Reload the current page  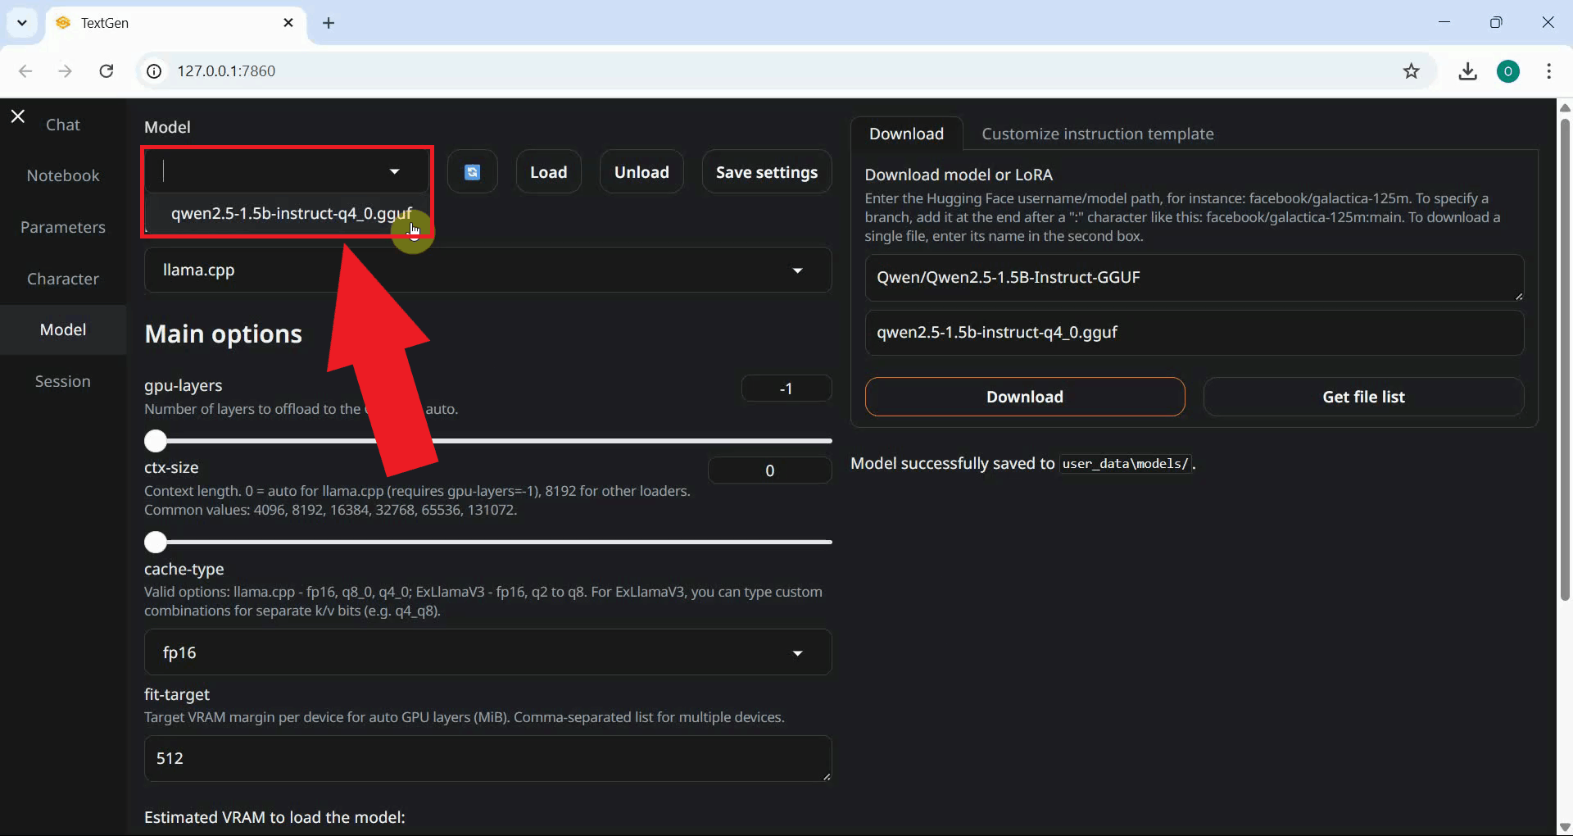click(x=106, y=71)
